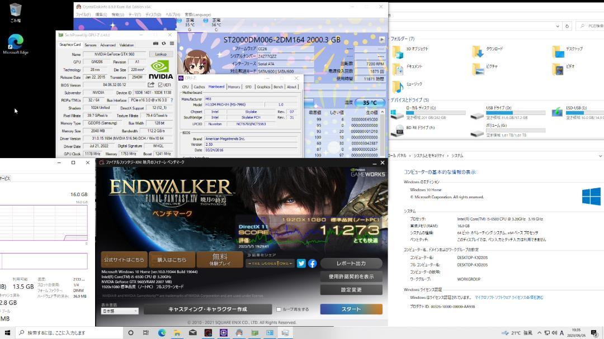
Task: Share the benchmark result on Facebook
Action: coord(313,263)
